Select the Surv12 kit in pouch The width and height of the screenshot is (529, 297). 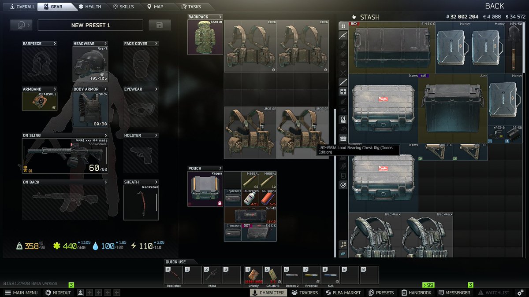point(250,215)
